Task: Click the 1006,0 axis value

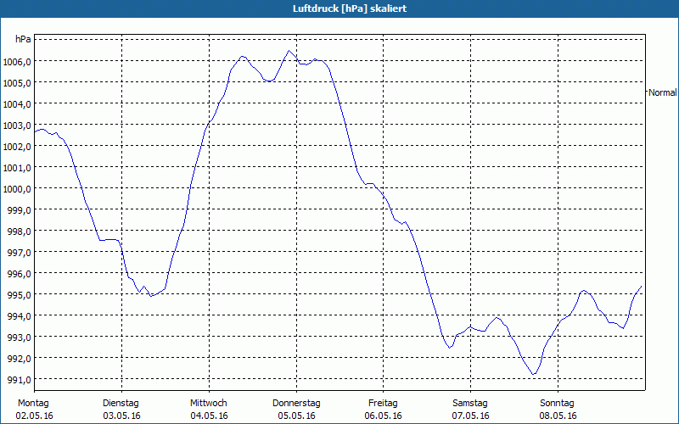Action: (x=17, y=61)
